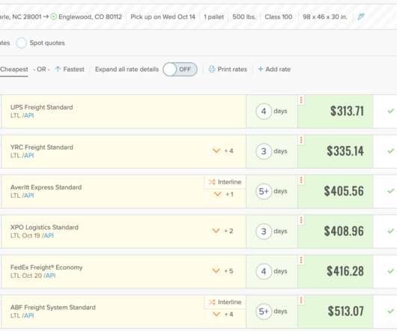Click green destination marker icon before Englewood
Screen dimensions: 397x331
pyautogui.click(x=54, y=16)
